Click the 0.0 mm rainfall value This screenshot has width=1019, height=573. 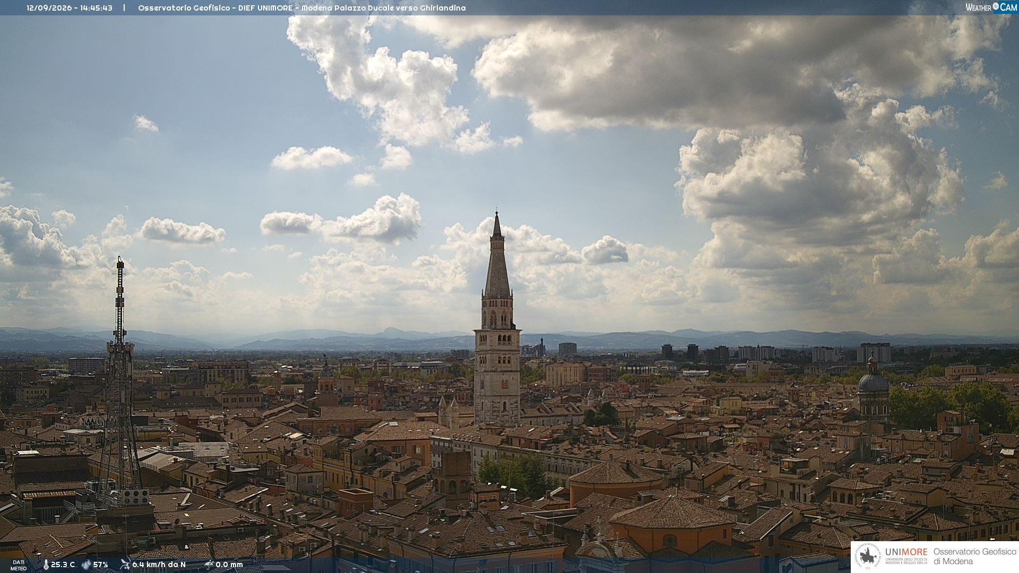pos(229,565)
